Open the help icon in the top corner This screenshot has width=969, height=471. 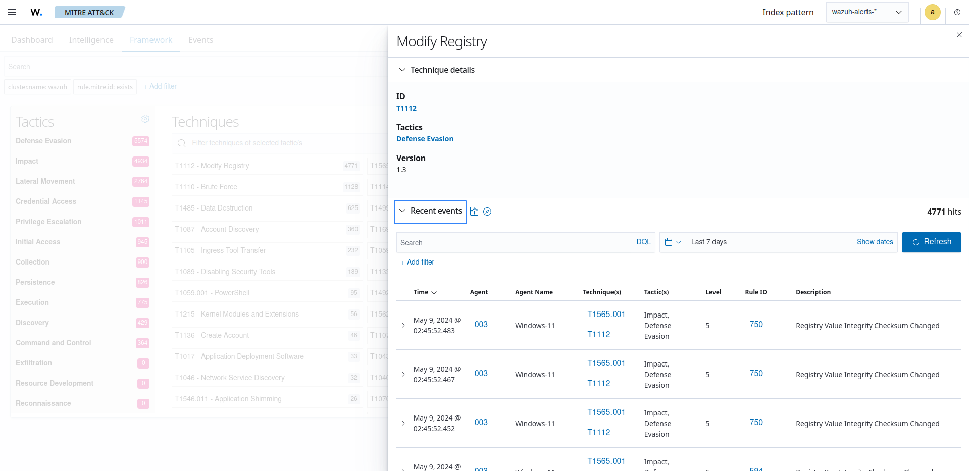point(957,12)
